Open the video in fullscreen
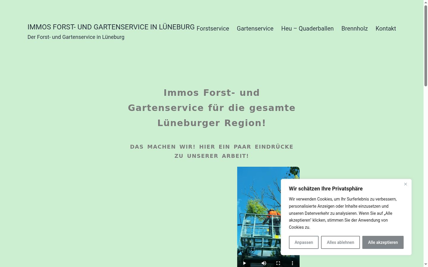This screenshot has width=428, height=267. click(278, 263)
